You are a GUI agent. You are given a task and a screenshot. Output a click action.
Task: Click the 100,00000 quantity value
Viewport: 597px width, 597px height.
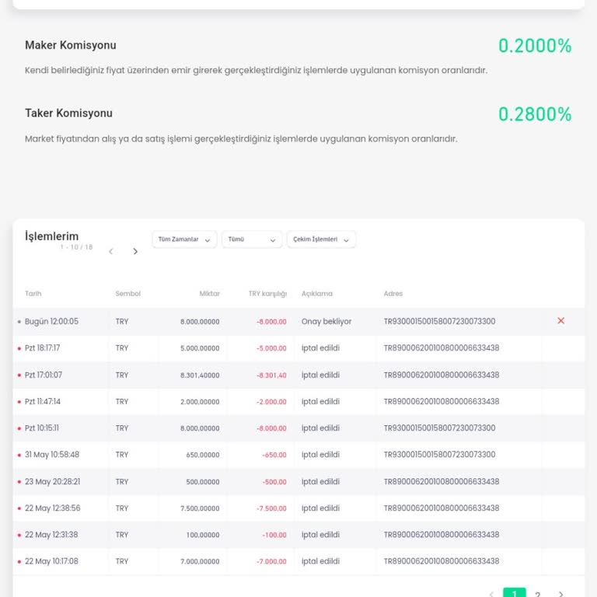[x=203, y=536]
